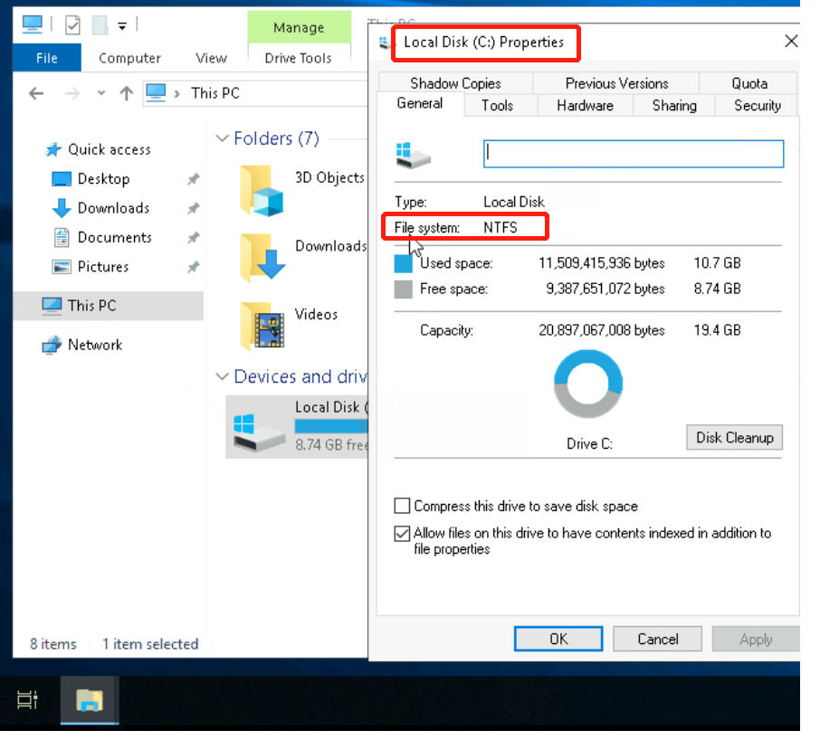Collapse the Folders (7) section
This screenshot has height=740, width=820.
222,138
